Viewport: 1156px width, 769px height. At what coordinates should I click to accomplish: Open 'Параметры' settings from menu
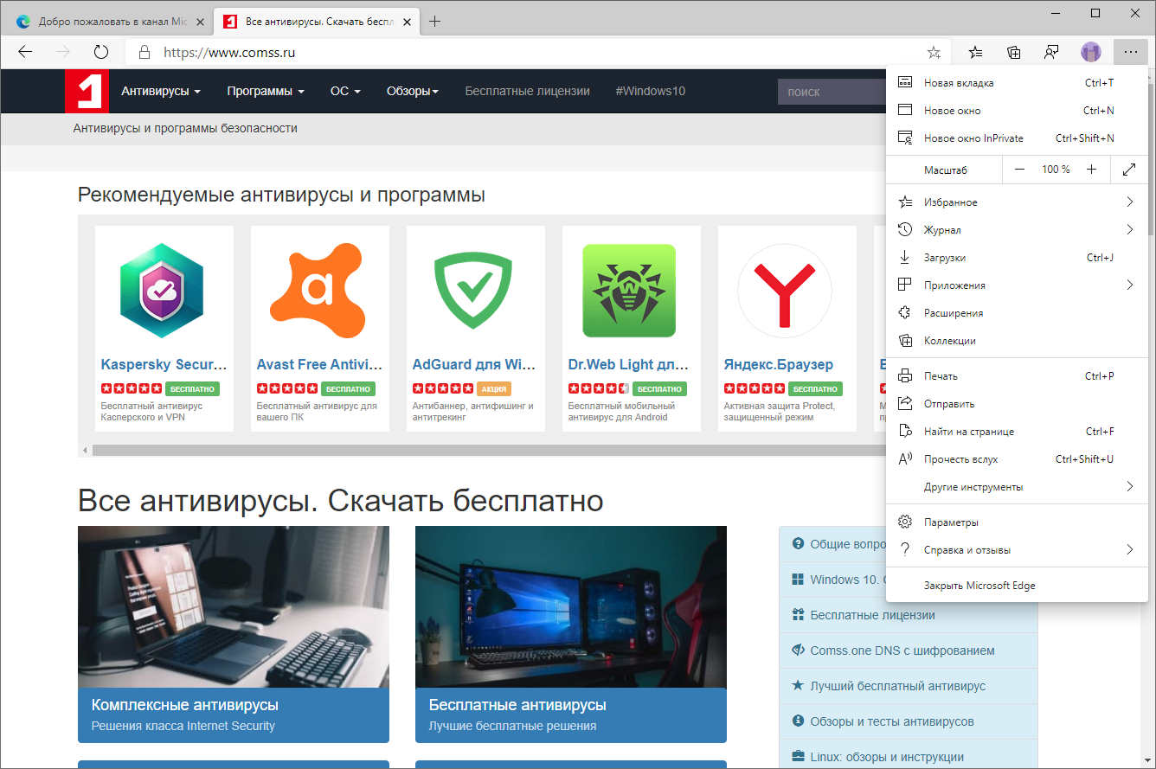(1017, 522)
